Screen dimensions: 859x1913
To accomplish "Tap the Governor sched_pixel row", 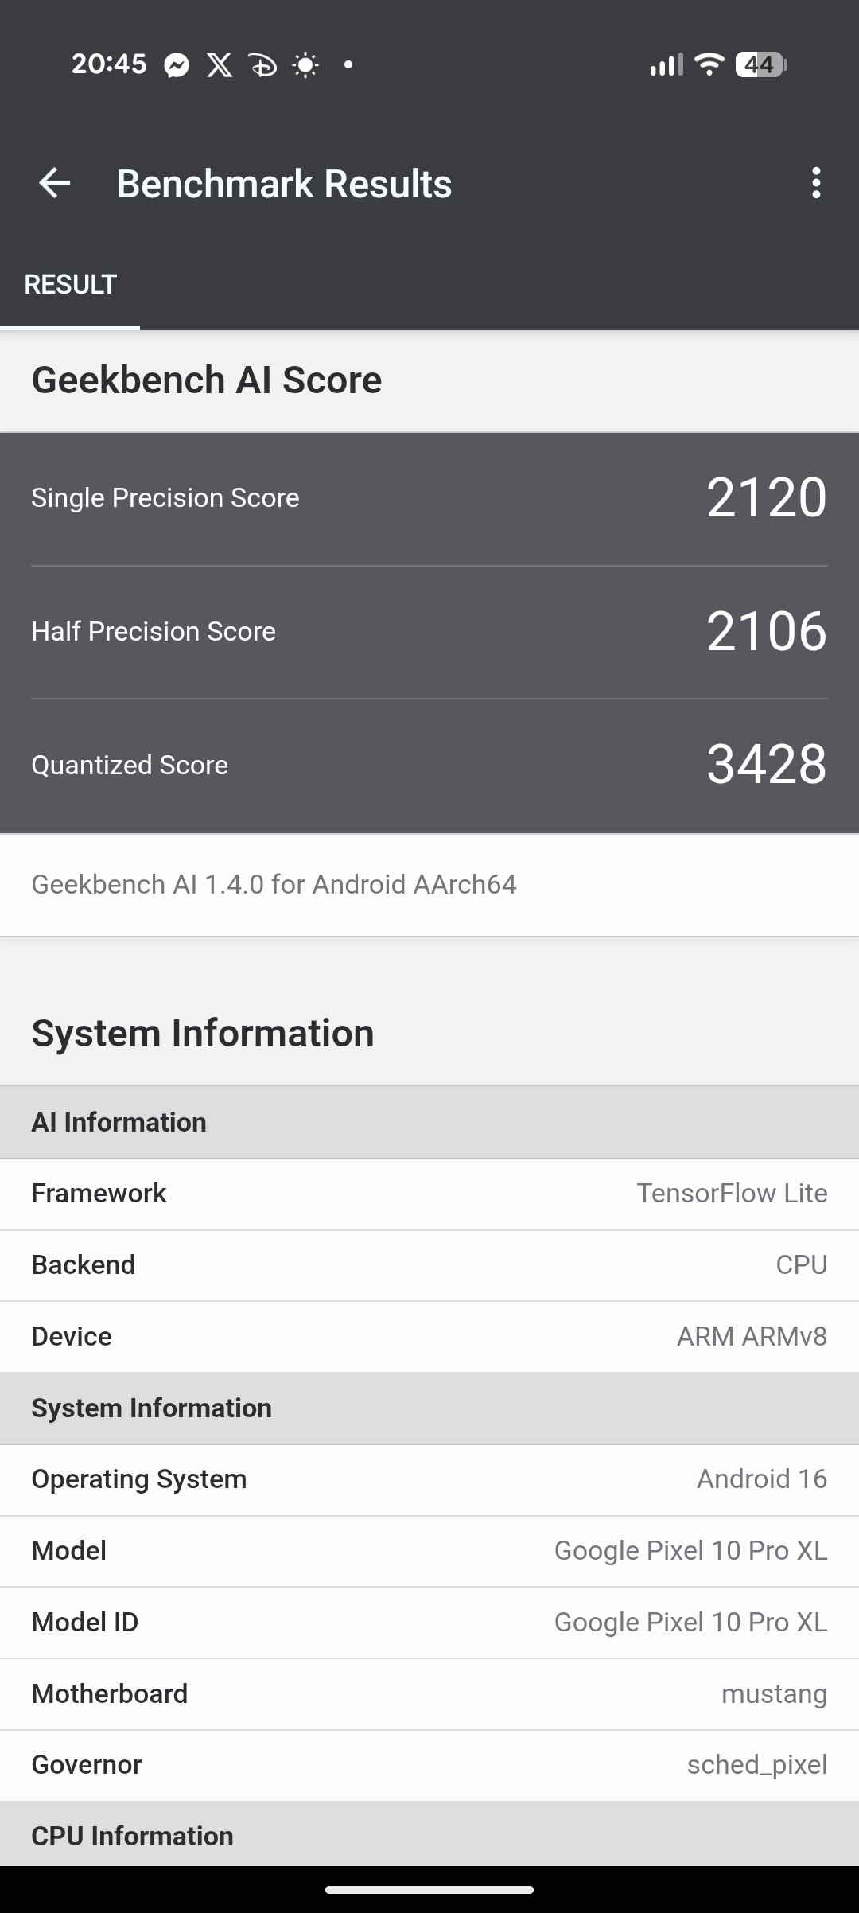I will [429, 1765].
